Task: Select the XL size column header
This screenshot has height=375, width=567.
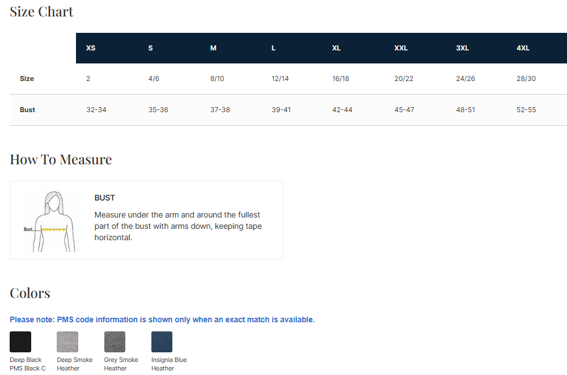Action: coord(336,48)
